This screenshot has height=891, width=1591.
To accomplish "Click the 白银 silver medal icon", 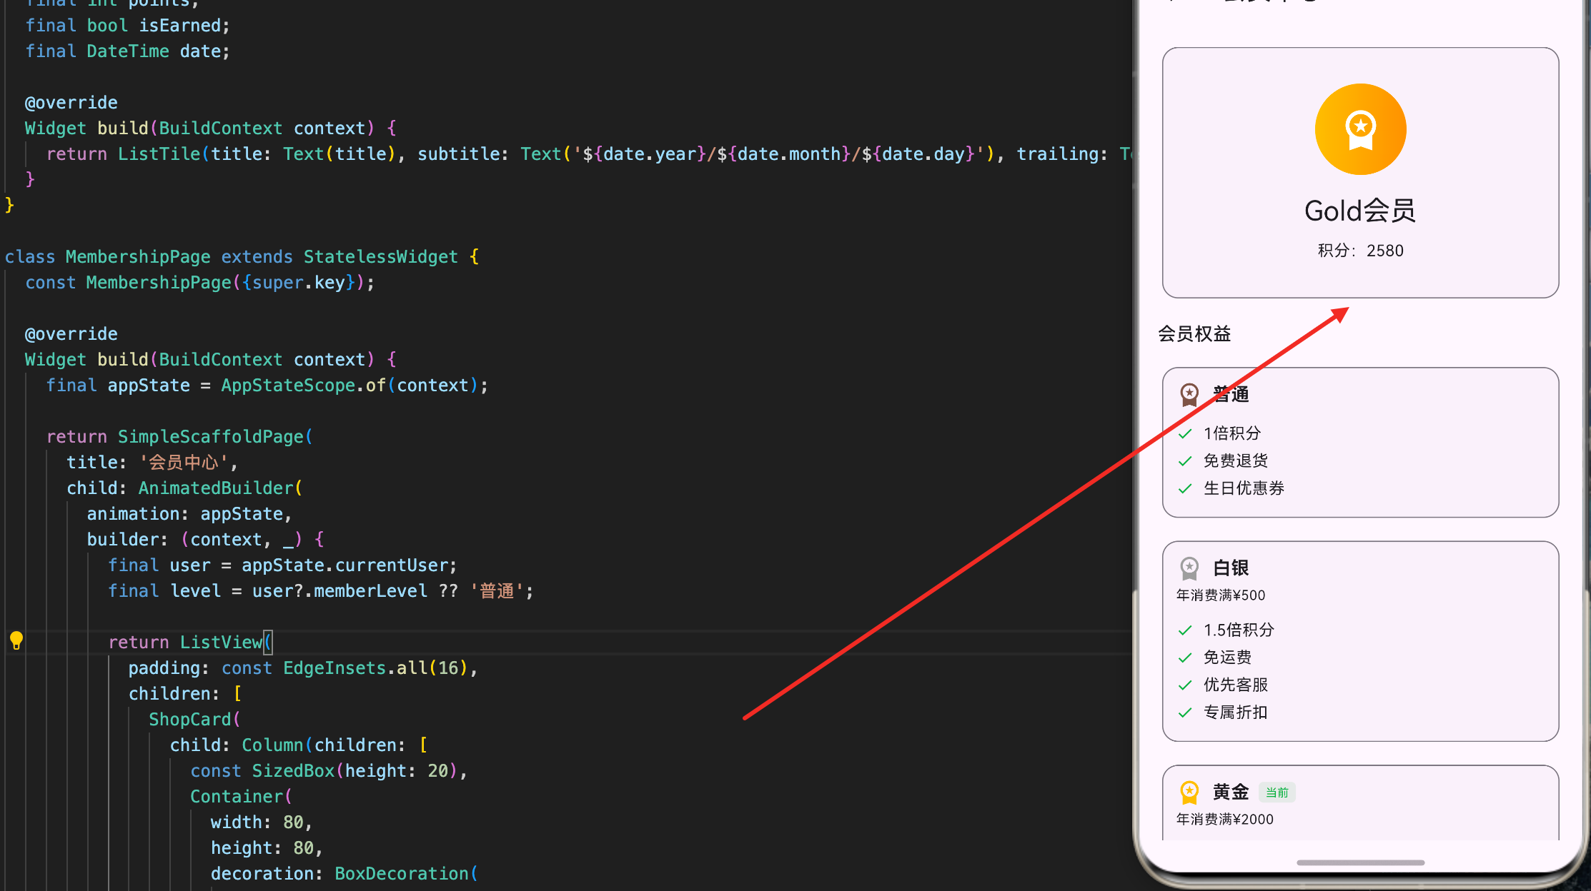I will 1189,568.
